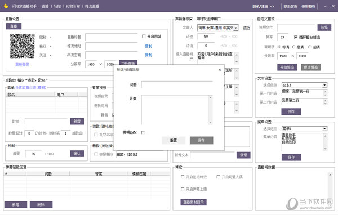The height and width of the screenshot is (215, 338).
Task: Toggle the 删歌指令 checkbox
Action: 96,154
